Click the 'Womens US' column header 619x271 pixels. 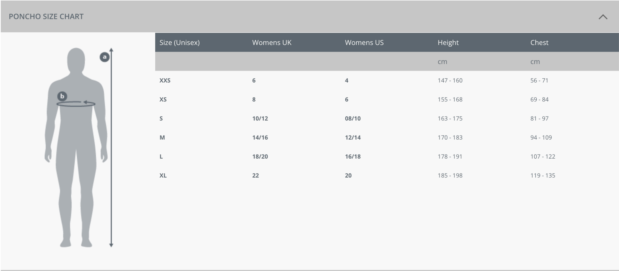click(364, 43)
